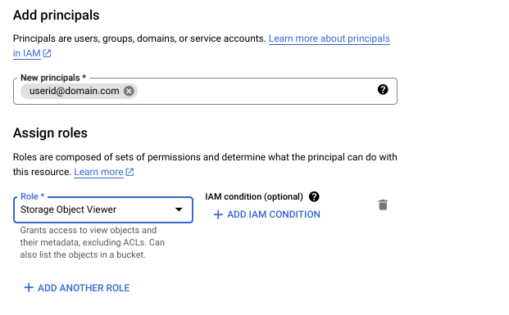This screenshot has height=315, width=509.
Task: Remove the userid@domain.com principal chip
Action: [x=129, y=91]
